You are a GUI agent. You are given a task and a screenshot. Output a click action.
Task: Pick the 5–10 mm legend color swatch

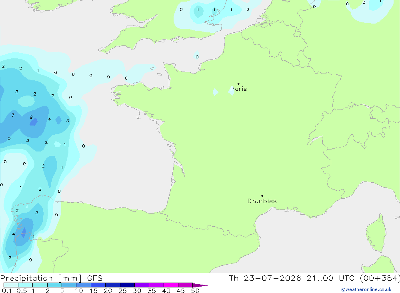coord(69,285)
